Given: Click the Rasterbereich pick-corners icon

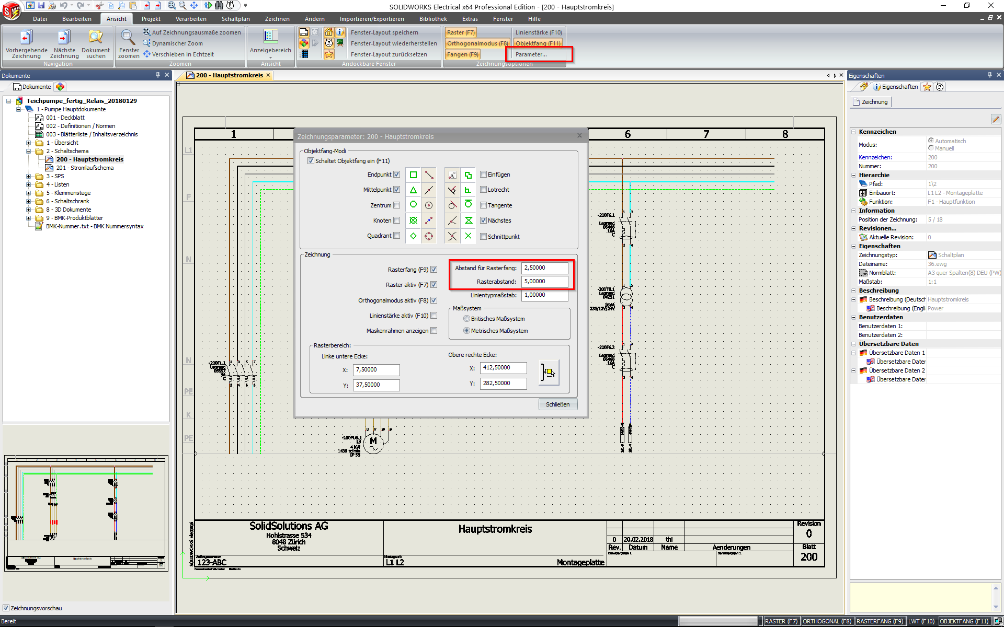Looking at the screenshot, I should click(x=549, y=373).
